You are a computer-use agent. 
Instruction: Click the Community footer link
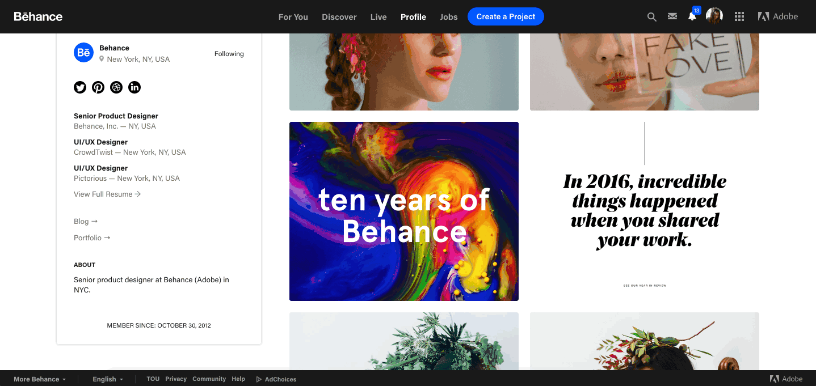coord(209,379)
